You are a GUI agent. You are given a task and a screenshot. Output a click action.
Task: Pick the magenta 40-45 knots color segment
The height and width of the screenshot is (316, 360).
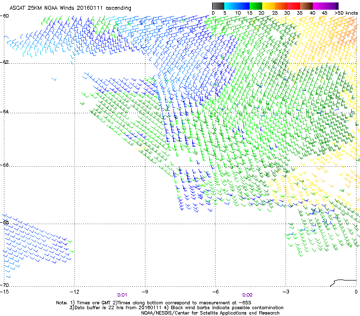point(319,6)
